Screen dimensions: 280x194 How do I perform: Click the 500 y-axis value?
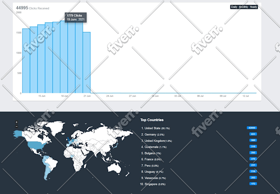[19, 73]
